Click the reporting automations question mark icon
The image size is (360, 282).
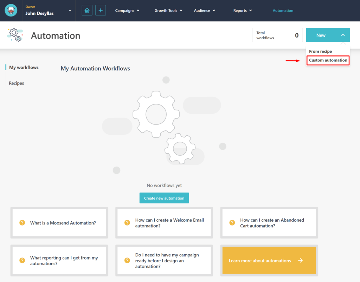(x=22, y=260)
